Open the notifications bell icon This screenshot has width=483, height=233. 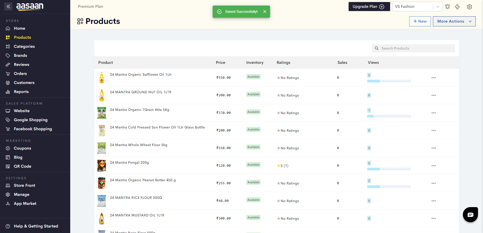[447, 7]
